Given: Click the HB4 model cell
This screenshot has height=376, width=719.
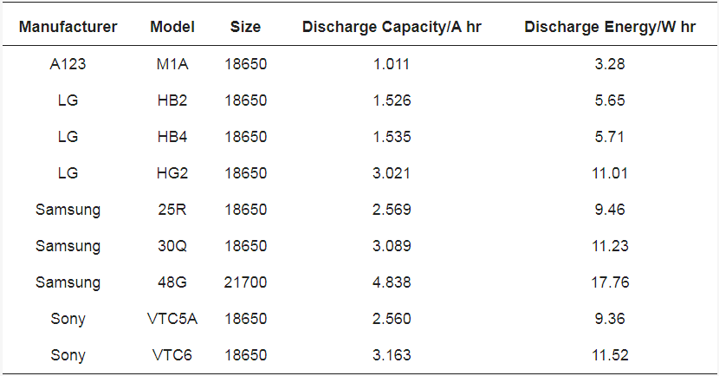Looking at the screenshot, I should point(172,137).
